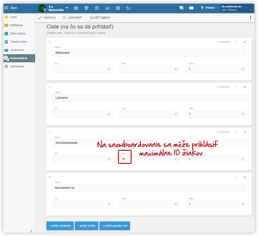Click the Min field arrow for Bežkovanie
The image size is (258, 236).
pyautogui.click(x=109, y=69)
